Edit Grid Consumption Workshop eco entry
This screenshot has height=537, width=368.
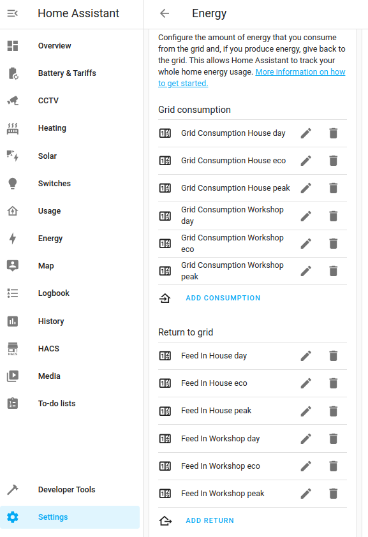click(306, 244)
